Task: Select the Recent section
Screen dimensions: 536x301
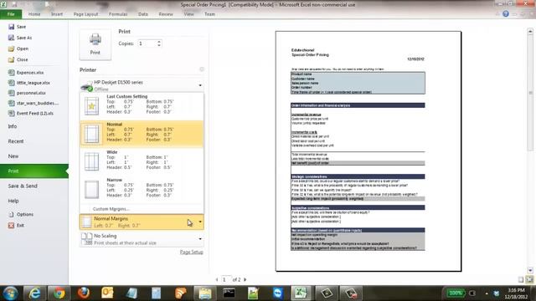Action: point(16,141)
